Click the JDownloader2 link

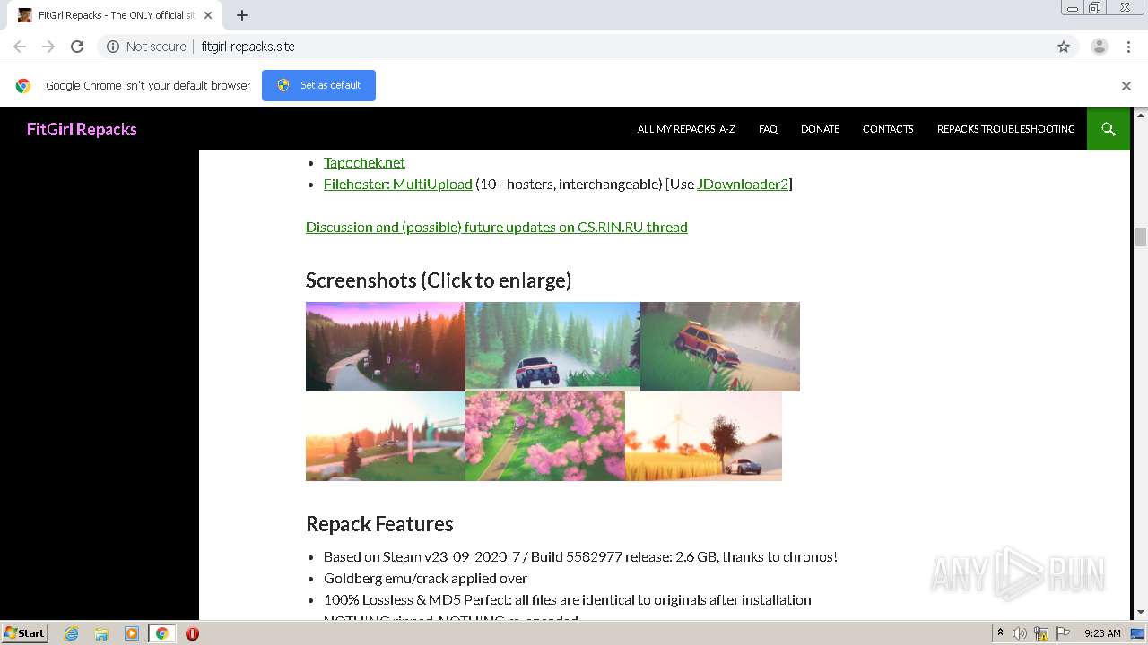click(x=743, y=184)
